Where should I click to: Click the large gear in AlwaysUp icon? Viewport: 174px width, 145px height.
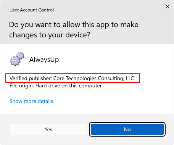[15, 61]
